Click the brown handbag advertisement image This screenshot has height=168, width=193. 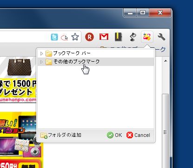click(x=20, y=67)
